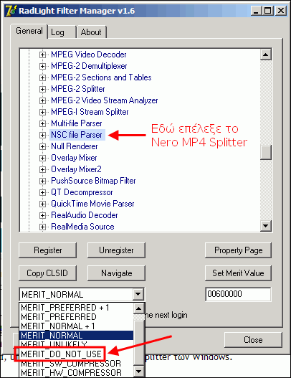Expand the MPEG Video Decoder node
Viewport: 291px width, 378px height.
42,55
